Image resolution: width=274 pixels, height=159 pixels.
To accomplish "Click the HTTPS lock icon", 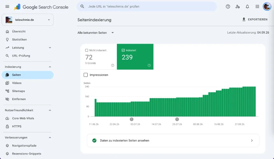I will click(7, 126).
